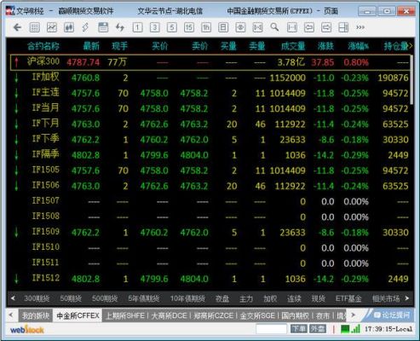Select the IF隔季 contract row
This screenshot has width=420, height=341.
coord(210,155)
